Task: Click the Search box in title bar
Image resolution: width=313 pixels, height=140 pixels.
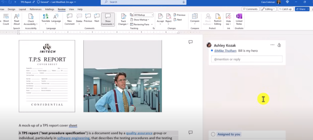Action: tap(144, 2)
